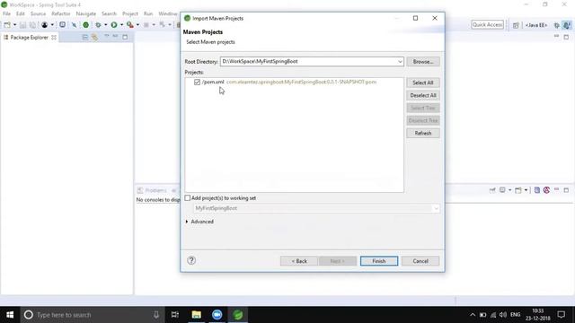575x323 pixels.
Task: Click the volume icon in system tray
Action: [503, 315]
